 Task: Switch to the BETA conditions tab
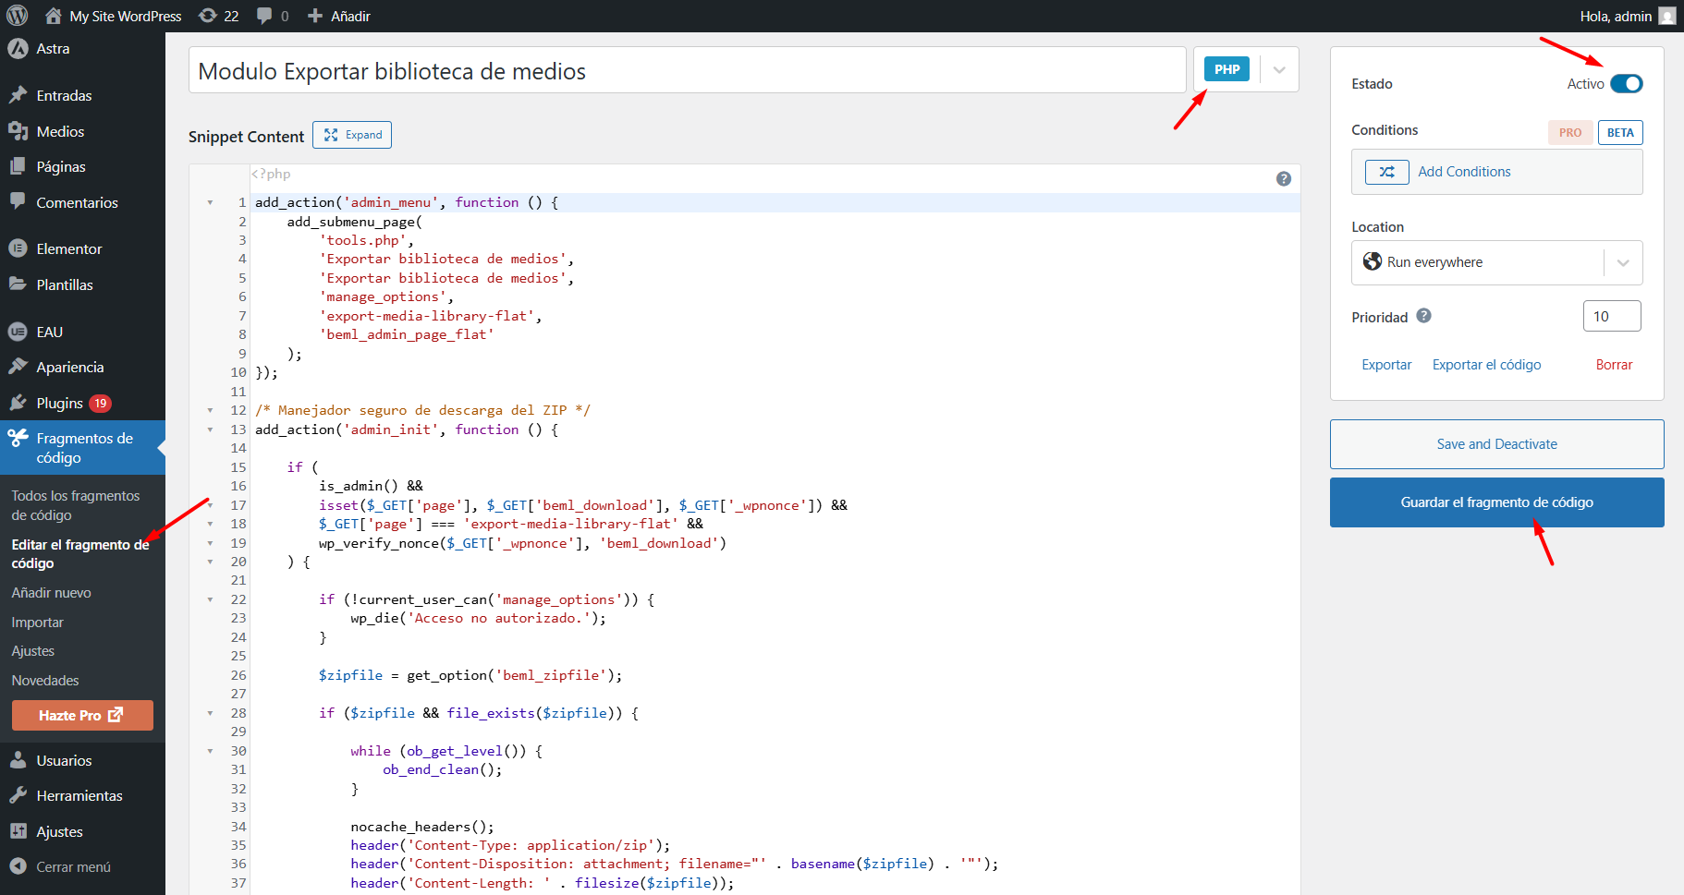coord(1619,132)
